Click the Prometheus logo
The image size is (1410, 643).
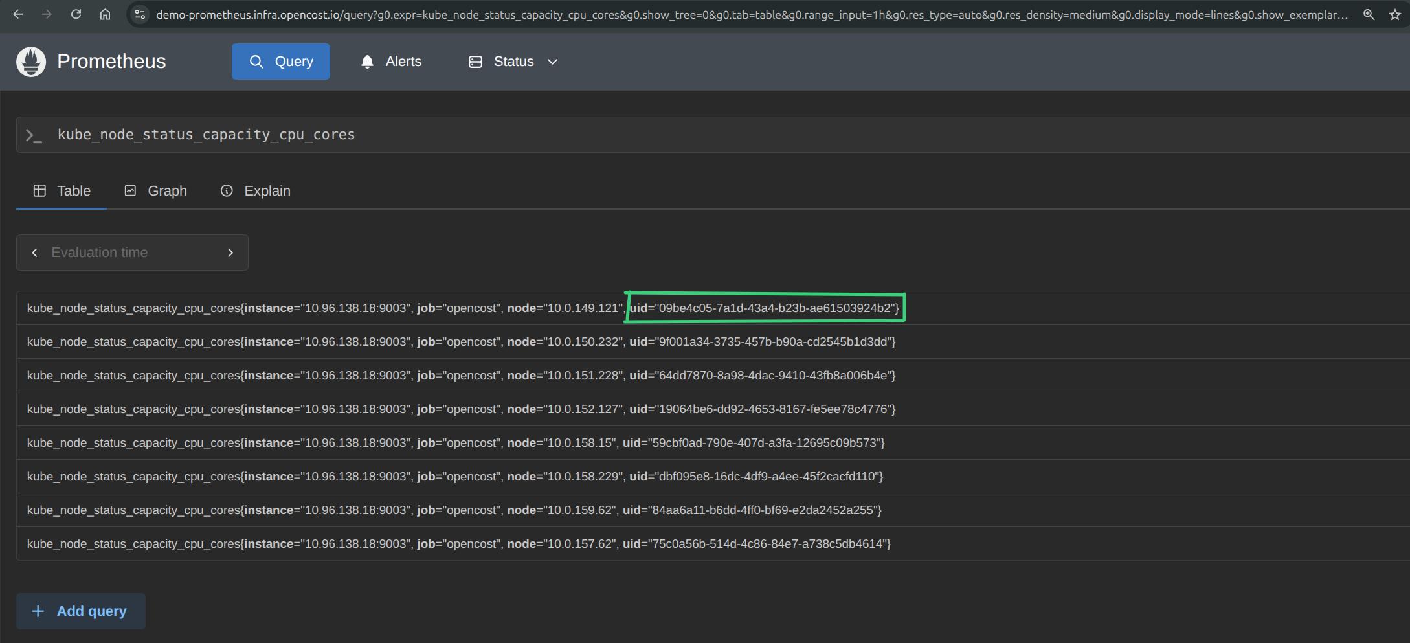[30, 61]
